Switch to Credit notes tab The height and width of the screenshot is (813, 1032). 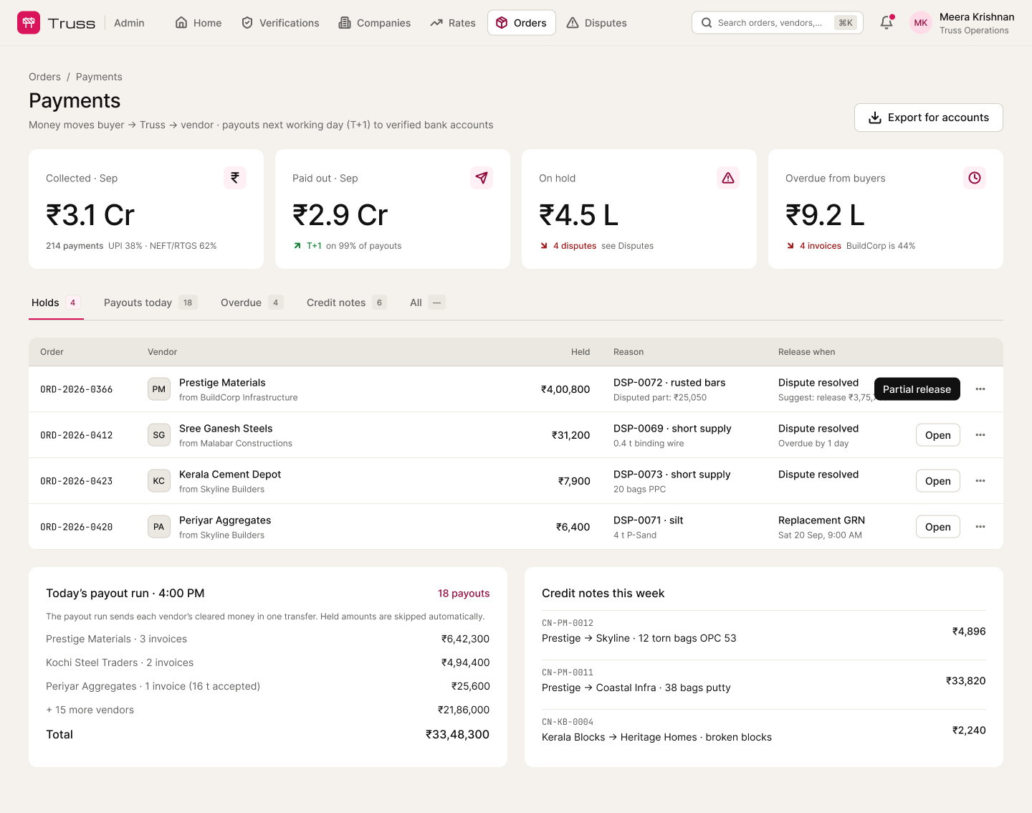click(347, 303)
